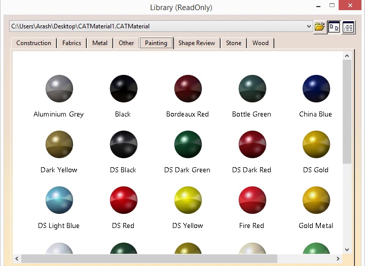The width and height of the screenshot is (365, 266).
Task: Expand the material file path dropdown
Action: pyautogui.click(x=309, y=26)
